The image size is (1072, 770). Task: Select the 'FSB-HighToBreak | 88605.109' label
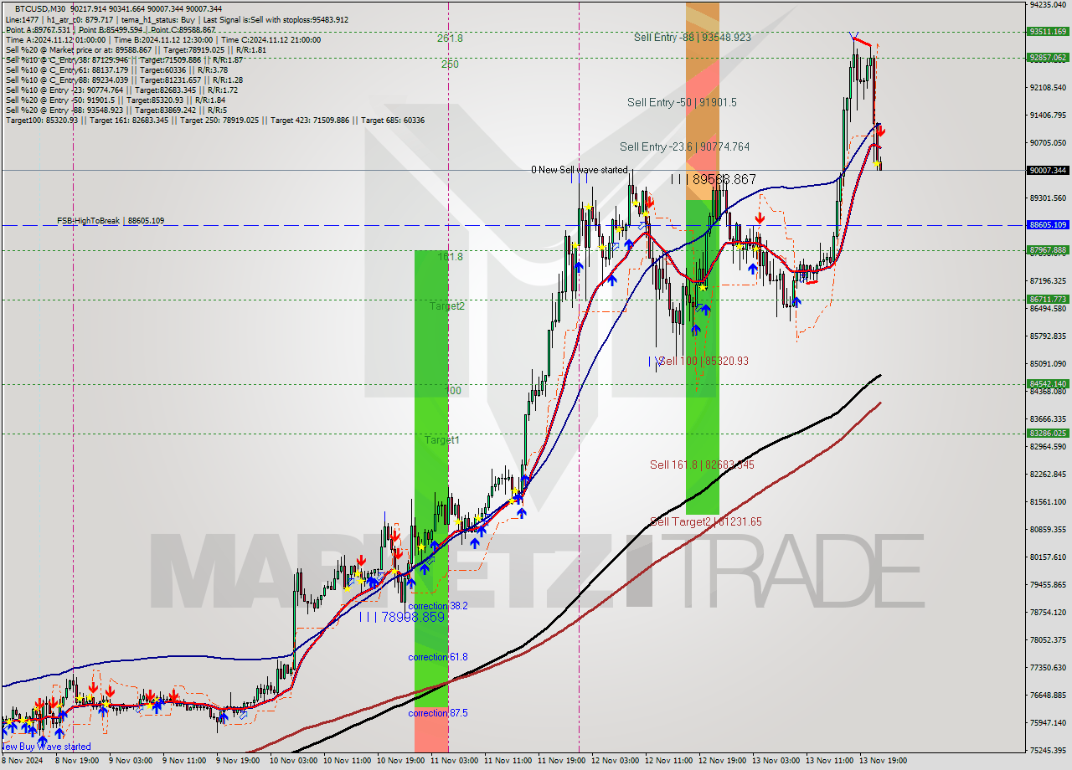point(111,221)
